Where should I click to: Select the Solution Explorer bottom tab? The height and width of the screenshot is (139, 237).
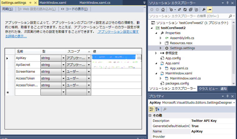point(172,89)
